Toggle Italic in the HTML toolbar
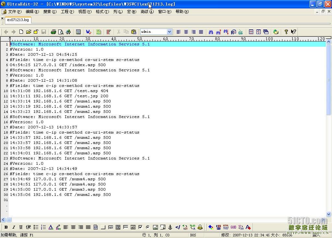The width and height of the screenshot is (332, 238). [x=14, y=227]
